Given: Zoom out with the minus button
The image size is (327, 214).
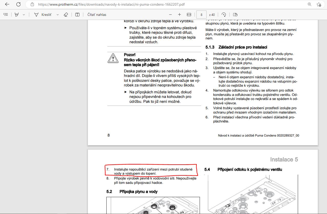Looking at the screenshot, I should 170,15.
